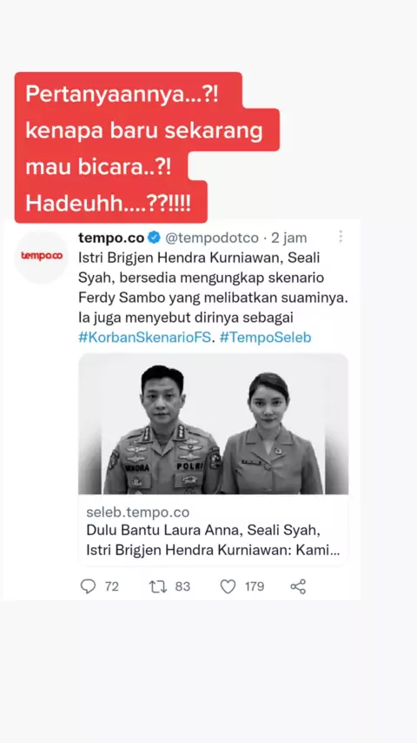Viewport: 417px width, 743px height.
Task: Open the share icon on the tweet
Action: [x=298, y=586]
